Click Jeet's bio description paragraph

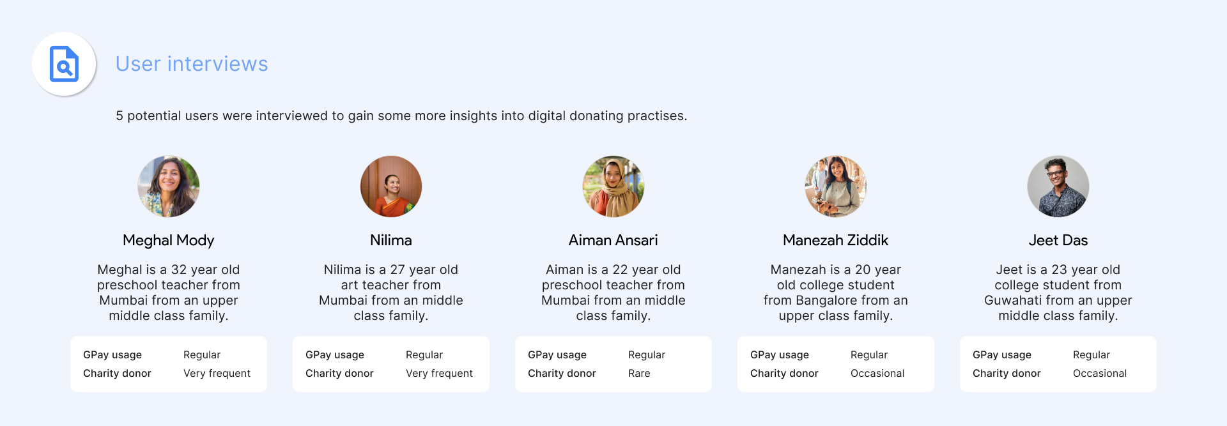click(1058, 293)
